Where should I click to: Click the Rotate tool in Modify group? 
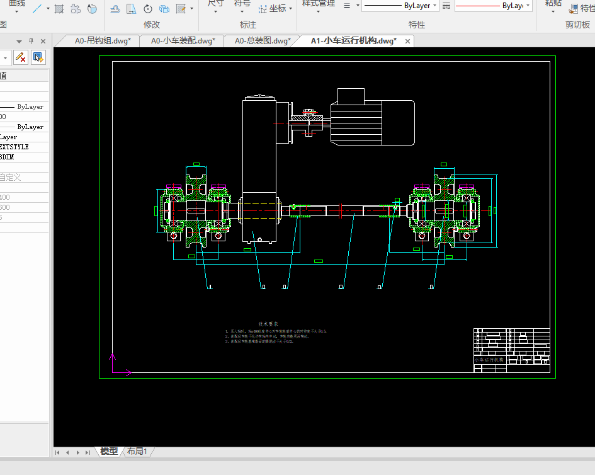148,9
